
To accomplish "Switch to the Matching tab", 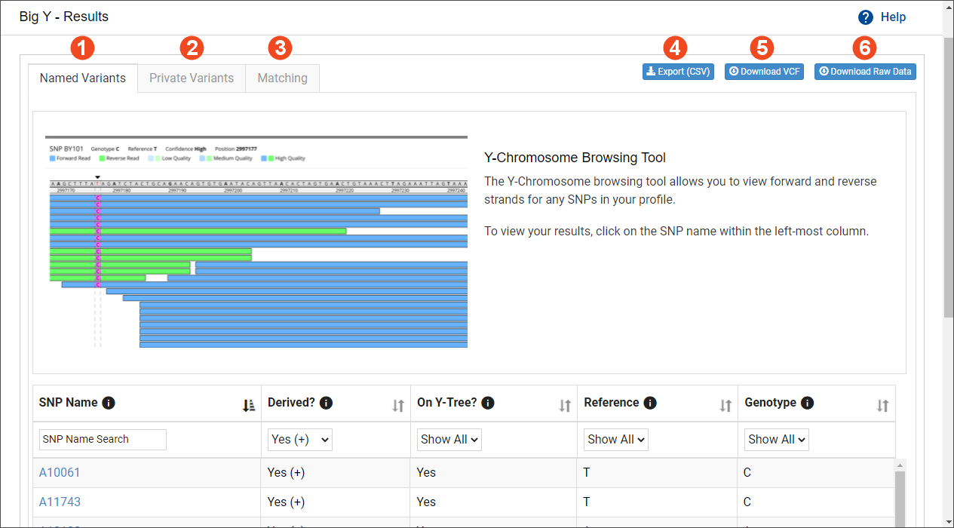I will click(x=282, y=78).
